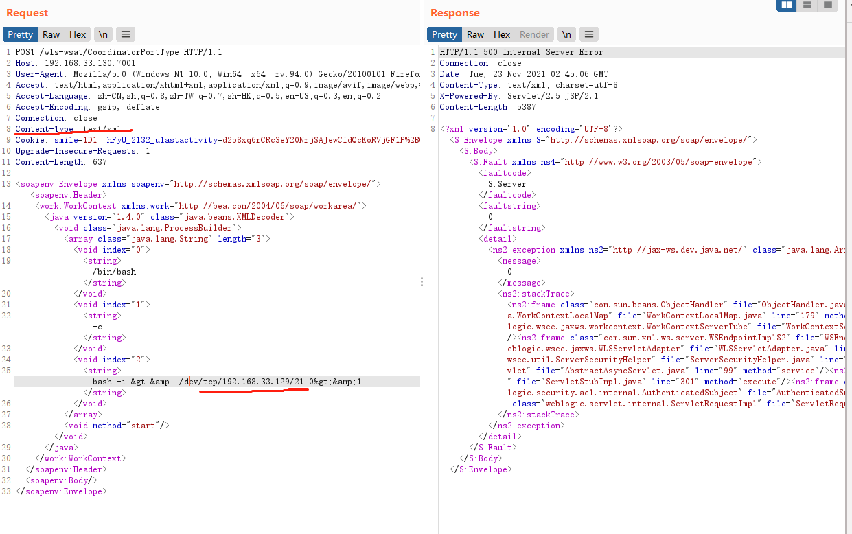Switch to the Response Pretty view tab
852x534 pixels.
click(444, 34)
